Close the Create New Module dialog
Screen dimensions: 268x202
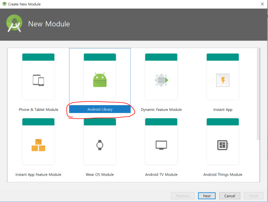tap(262, 4)
